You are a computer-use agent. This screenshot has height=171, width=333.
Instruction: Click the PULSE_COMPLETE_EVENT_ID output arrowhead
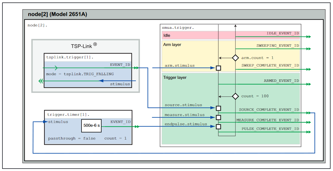click(x=308, y=132)
